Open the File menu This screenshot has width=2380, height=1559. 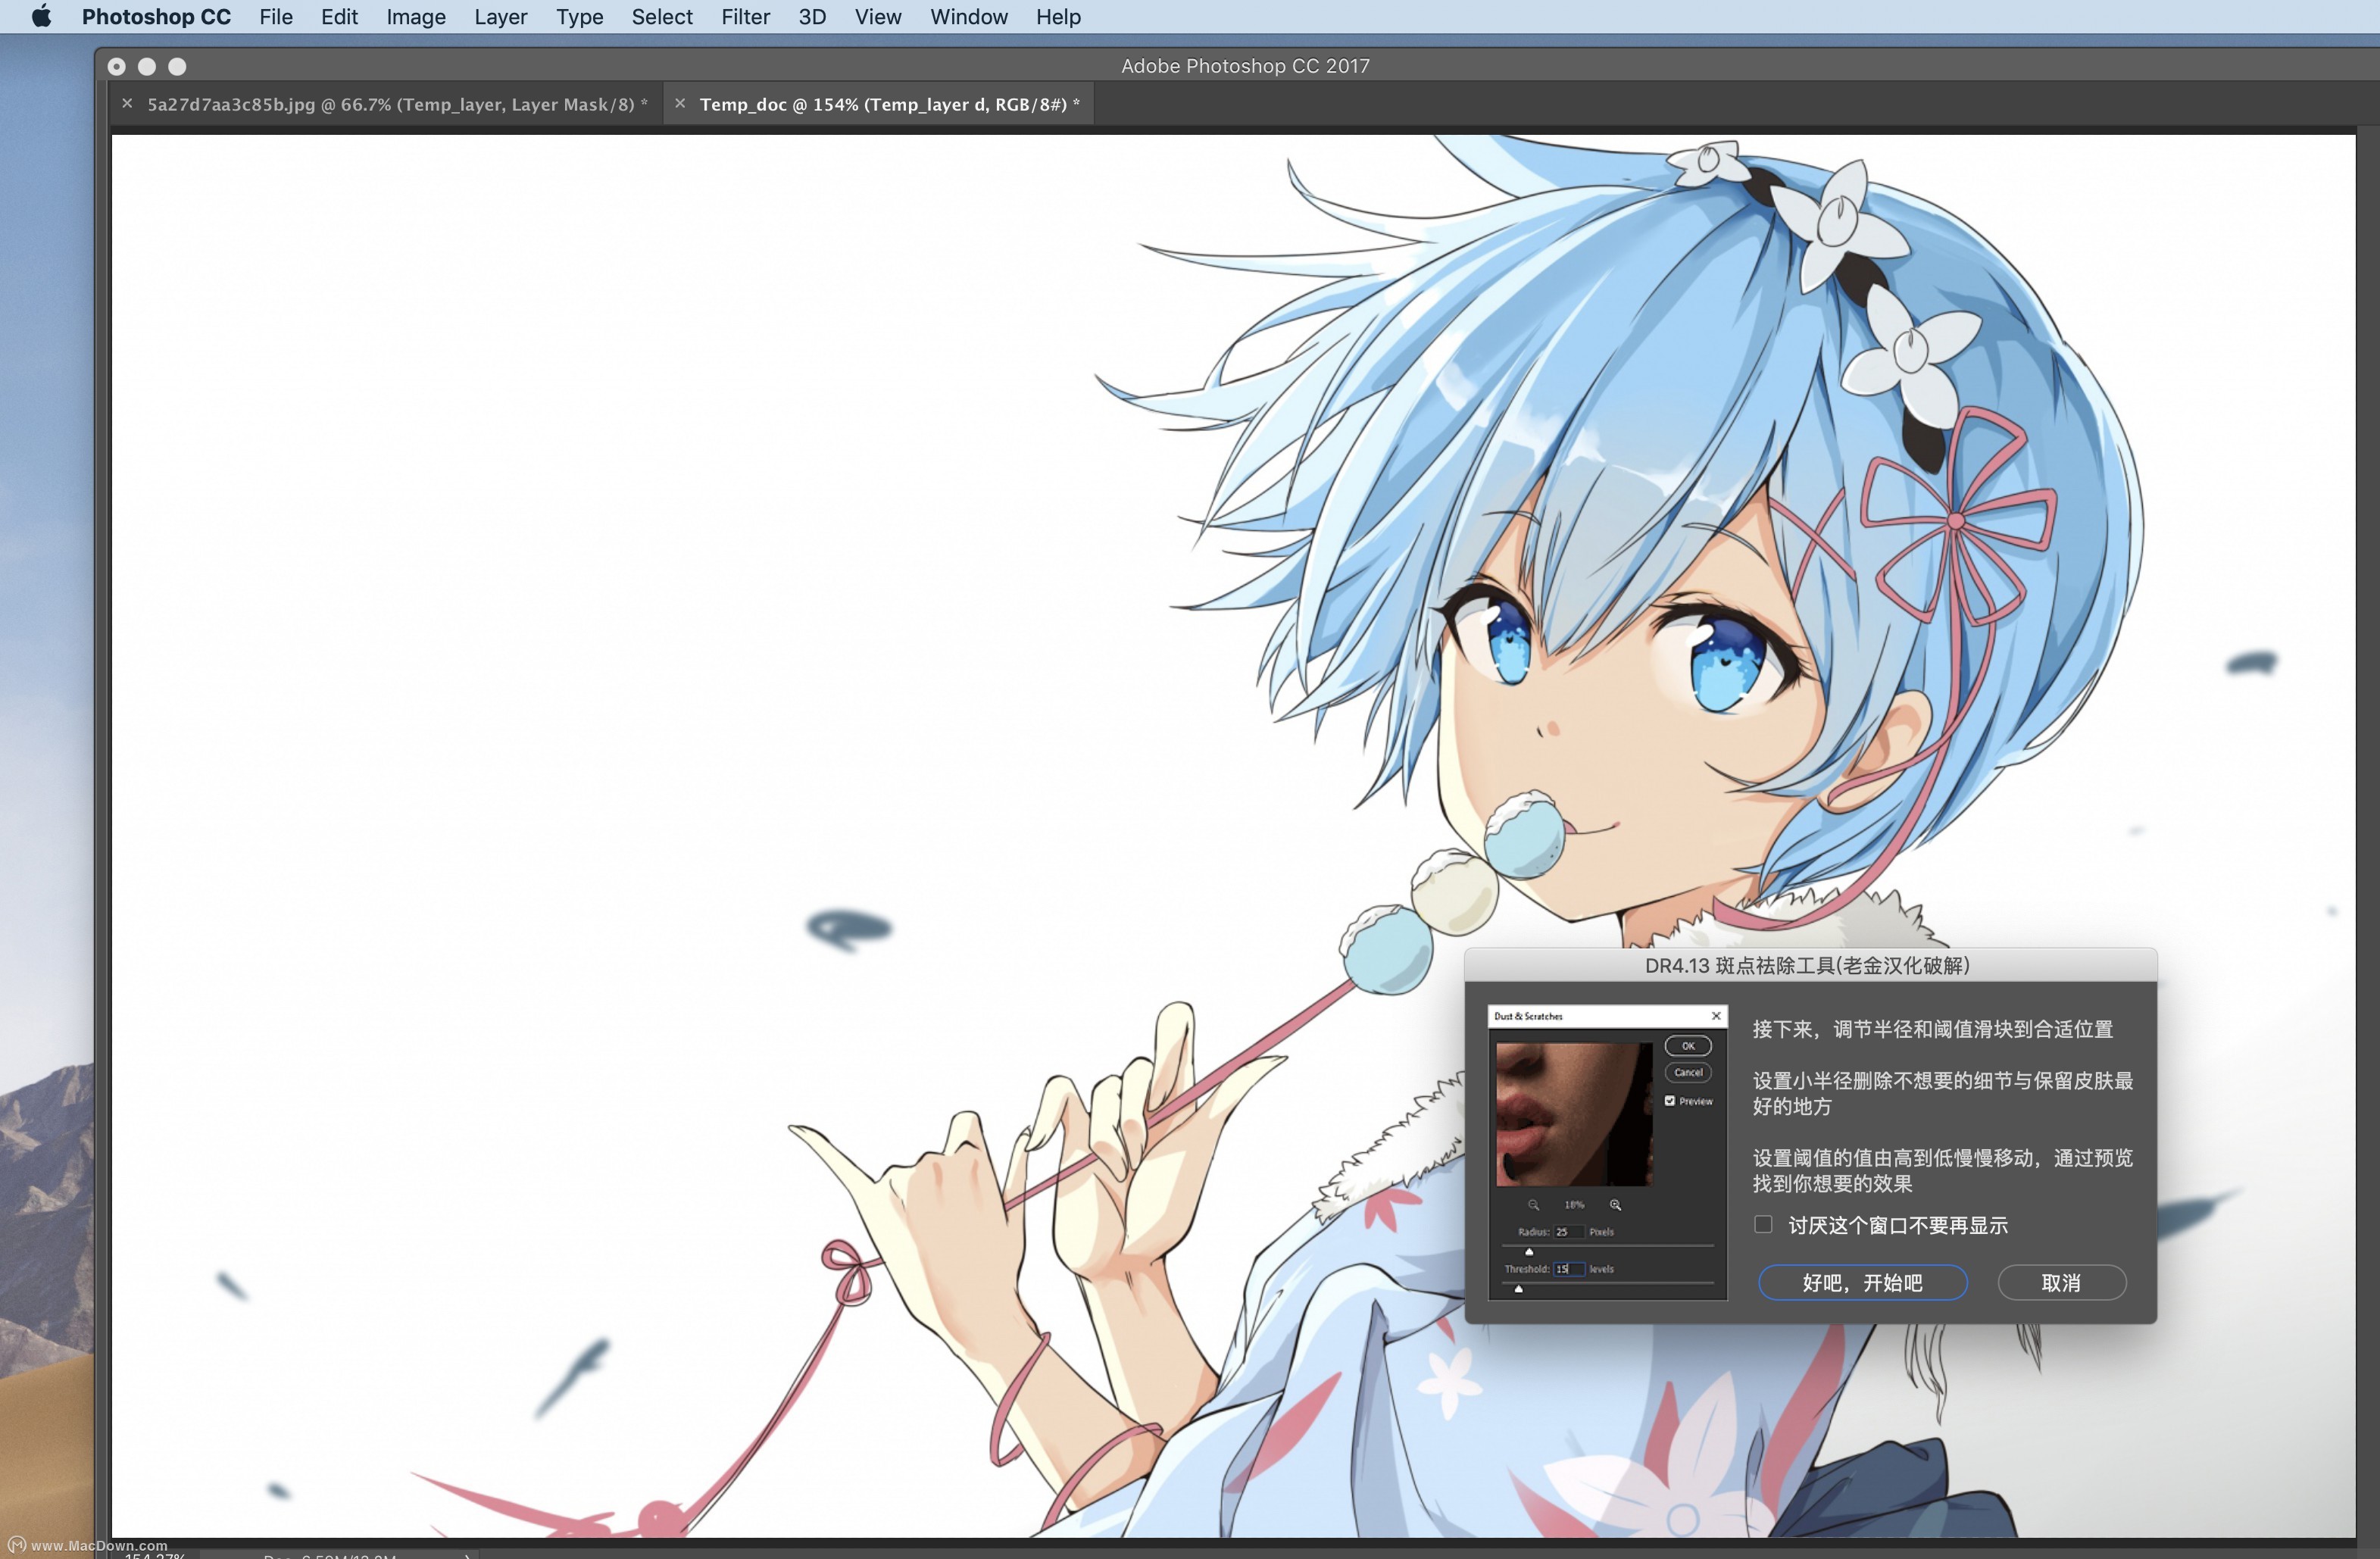click(x=276, y=17)
